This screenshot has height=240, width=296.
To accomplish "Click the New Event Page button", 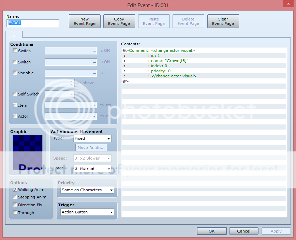I will click(x=85, y=21).
